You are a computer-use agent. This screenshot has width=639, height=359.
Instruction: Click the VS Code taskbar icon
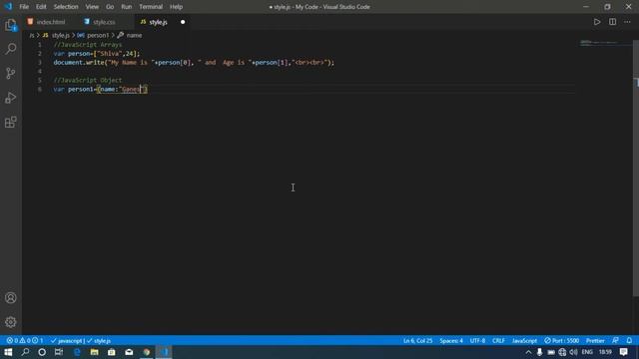(164, 352)
